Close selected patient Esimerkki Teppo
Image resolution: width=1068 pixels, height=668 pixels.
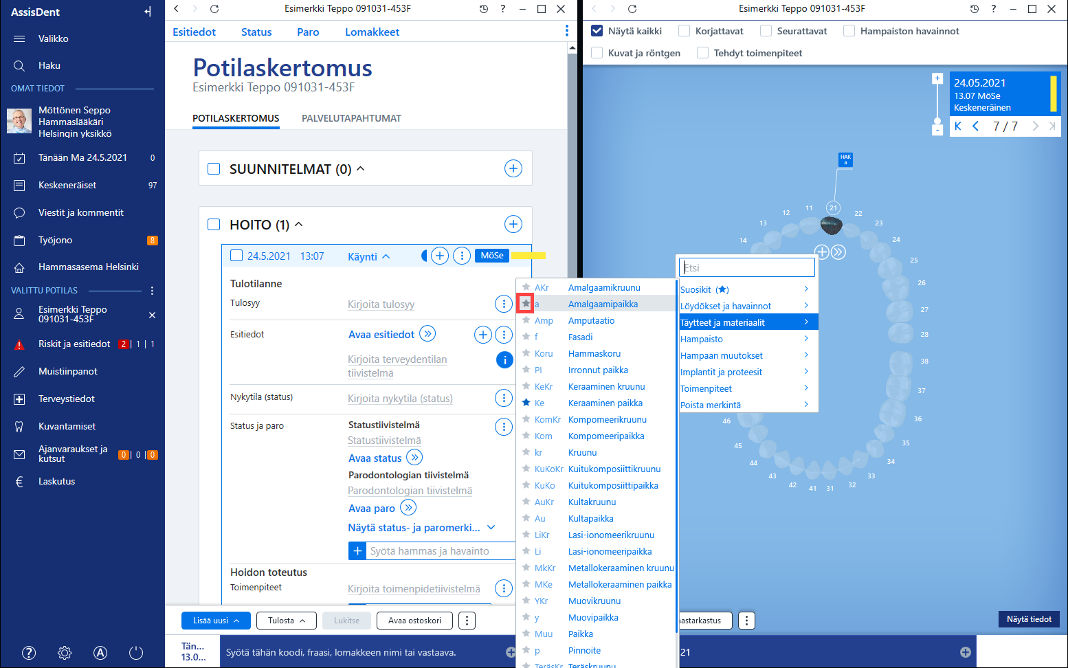(x=153, y=315)
